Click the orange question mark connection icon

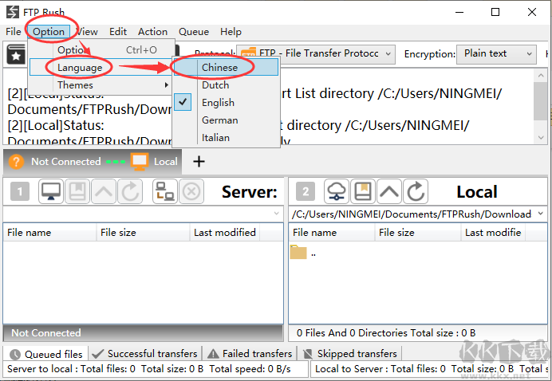(16, 162)
